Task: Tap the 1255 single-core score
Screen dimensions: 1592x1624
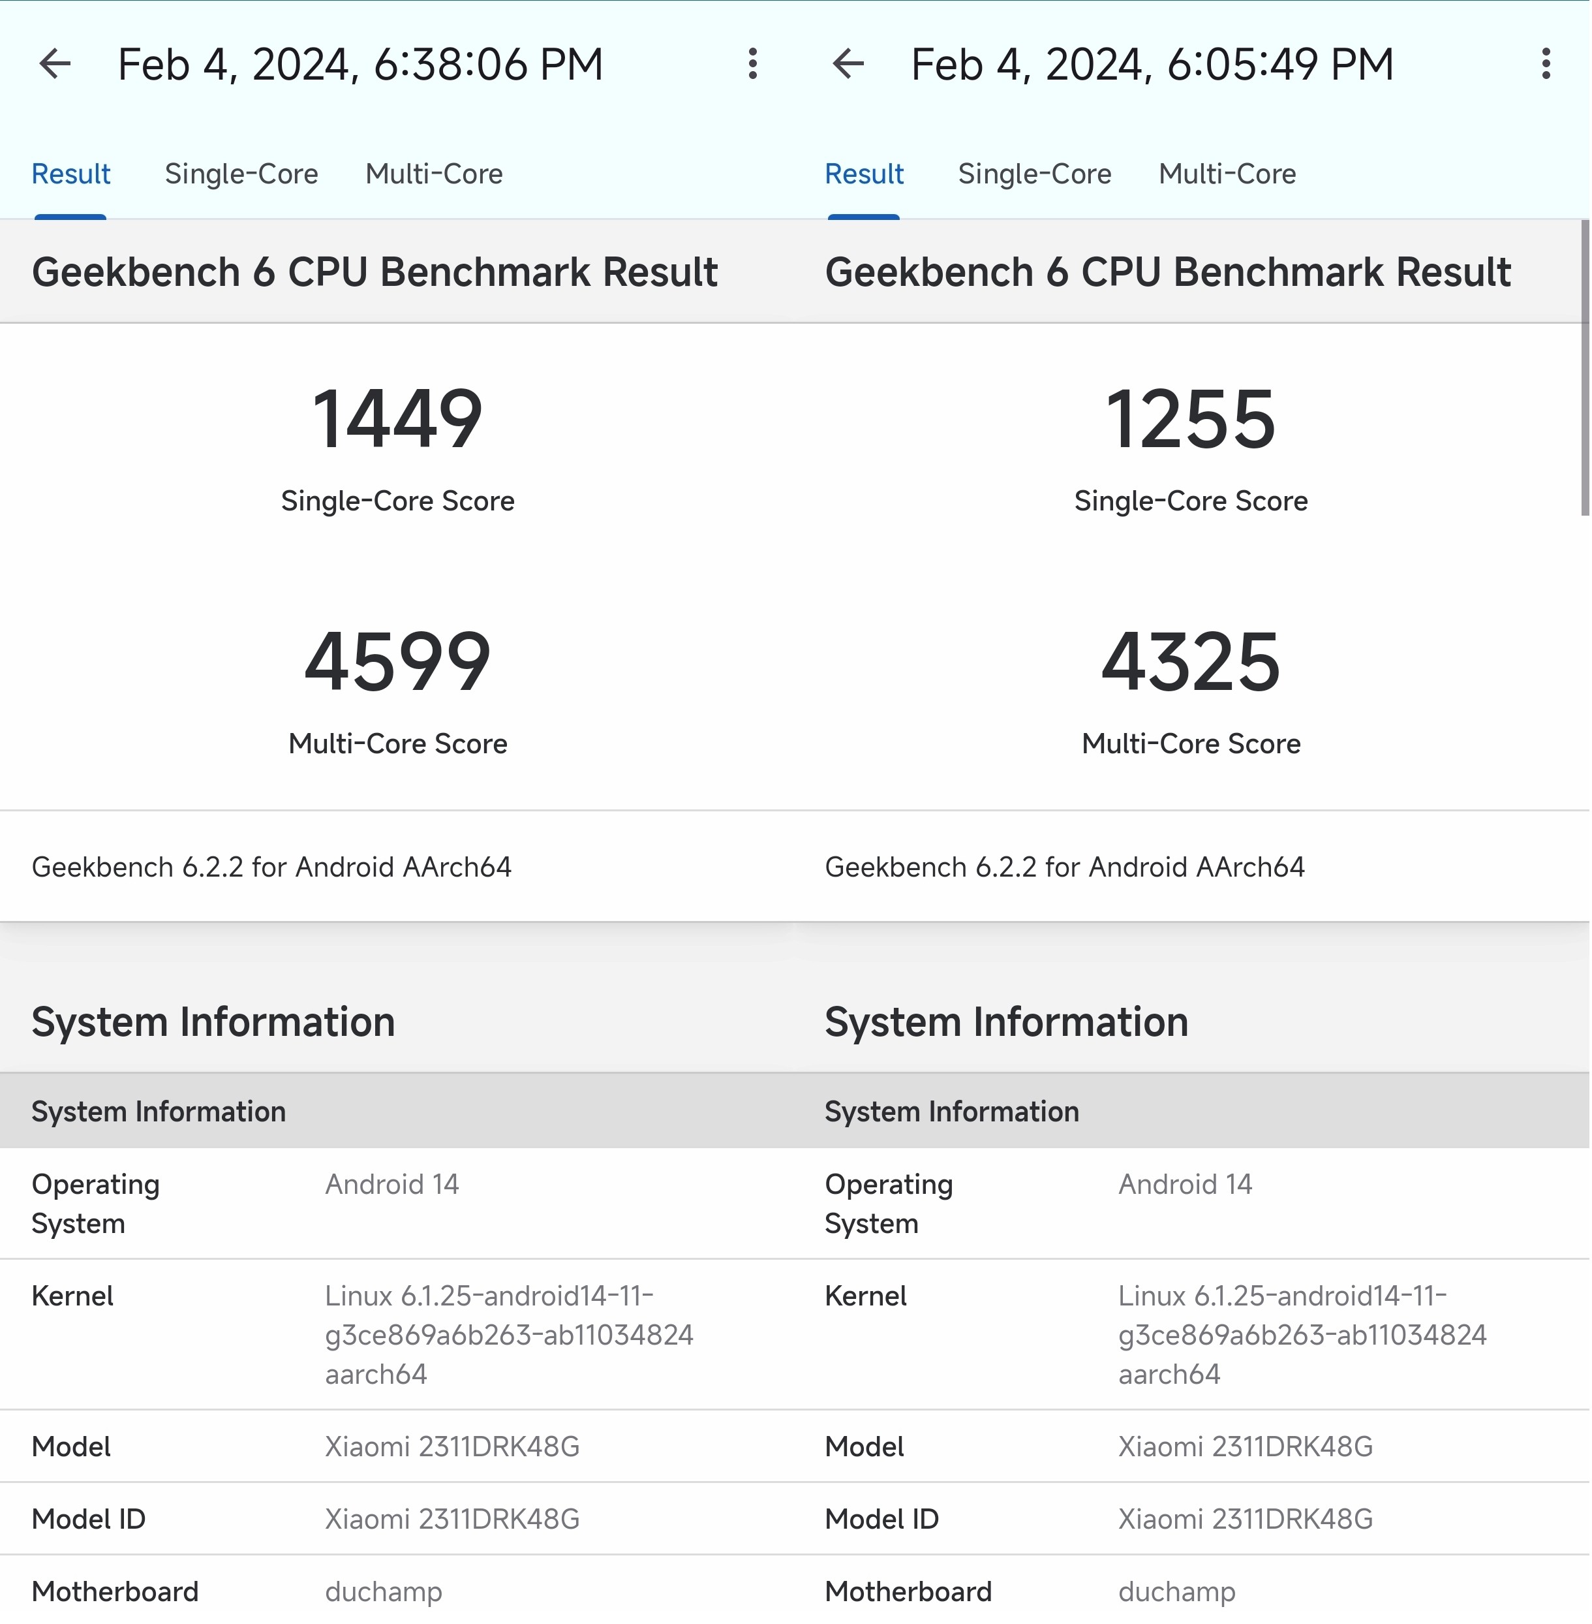Action: point(1190,419)
